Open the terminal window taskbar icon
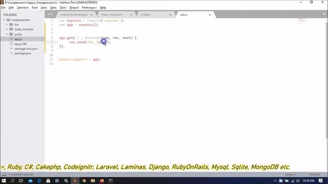 [x=111, y=180]
